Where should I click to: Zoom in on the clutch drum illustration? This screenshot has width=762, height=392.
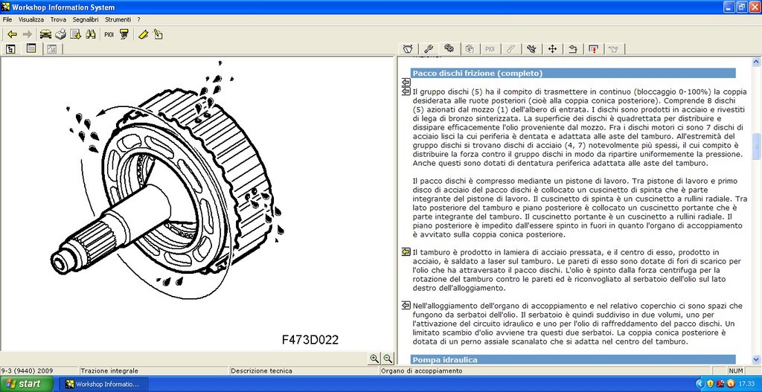pyautogui.click(x=374, y=359)
